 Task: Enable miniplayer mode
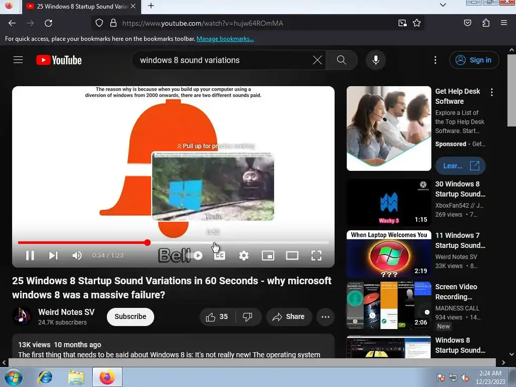tap(268, 255)
